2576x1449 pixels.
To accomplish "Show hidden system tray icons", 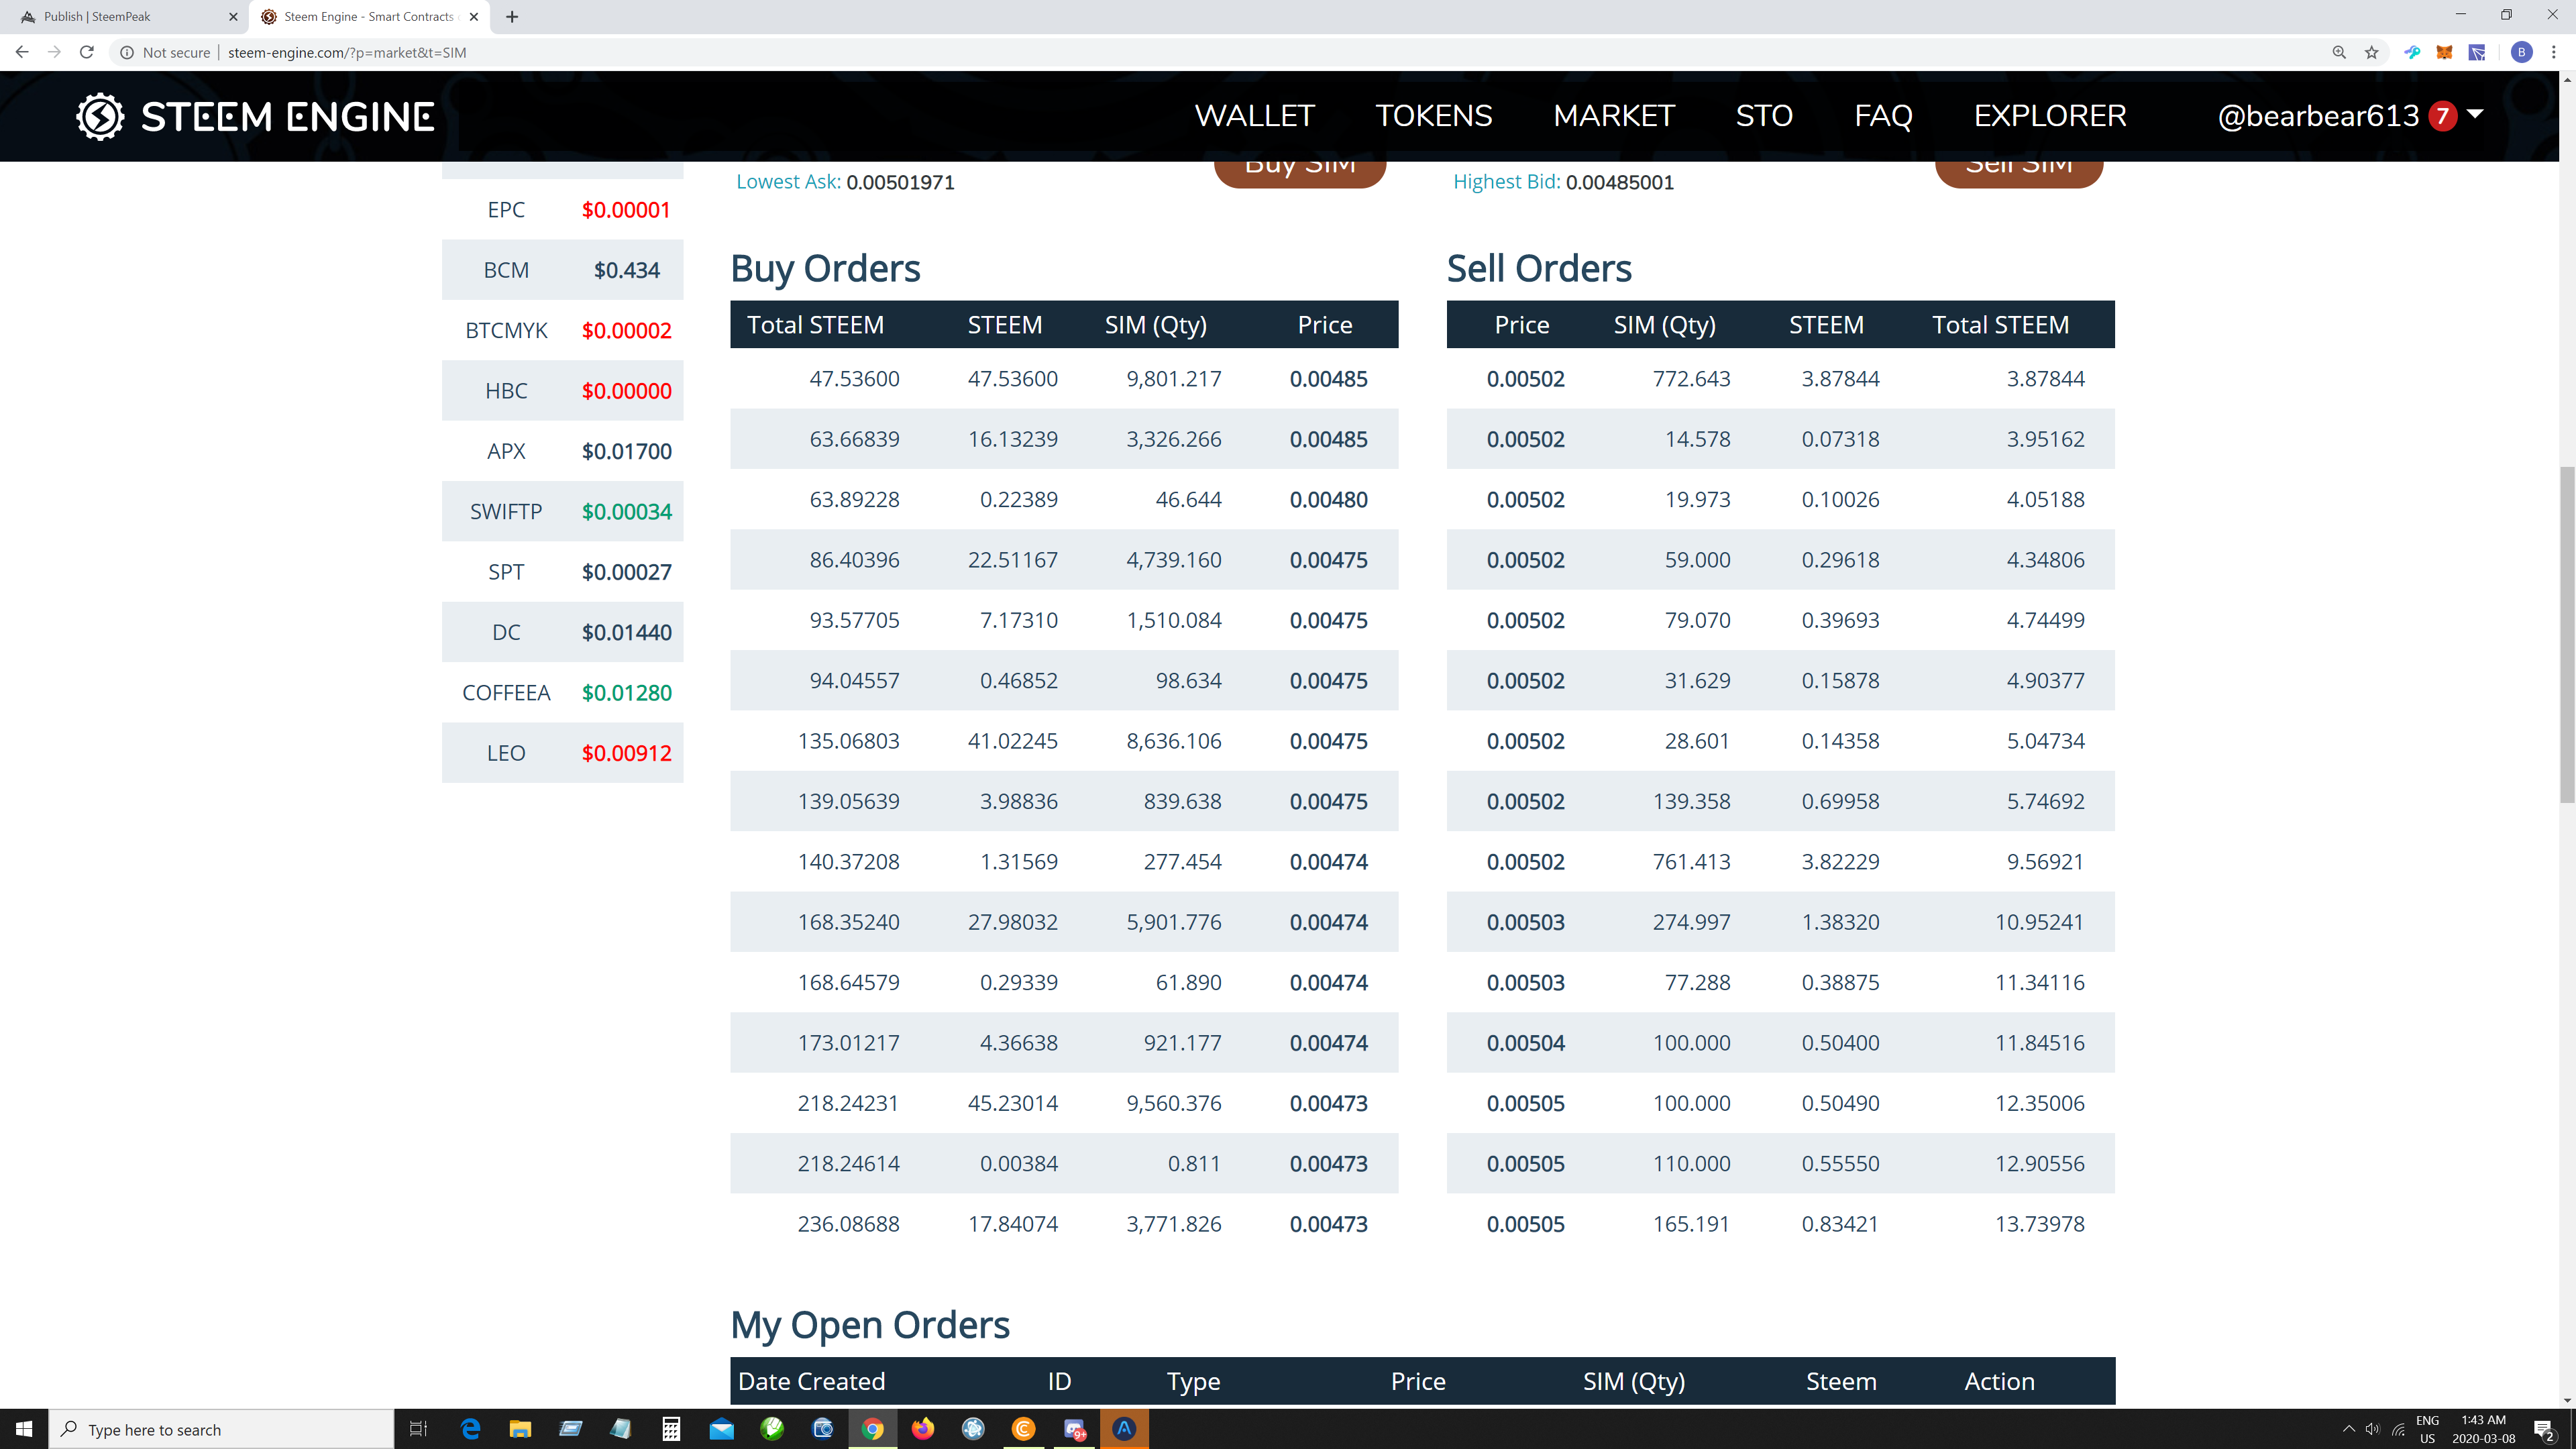I will pos(2349,1429).
